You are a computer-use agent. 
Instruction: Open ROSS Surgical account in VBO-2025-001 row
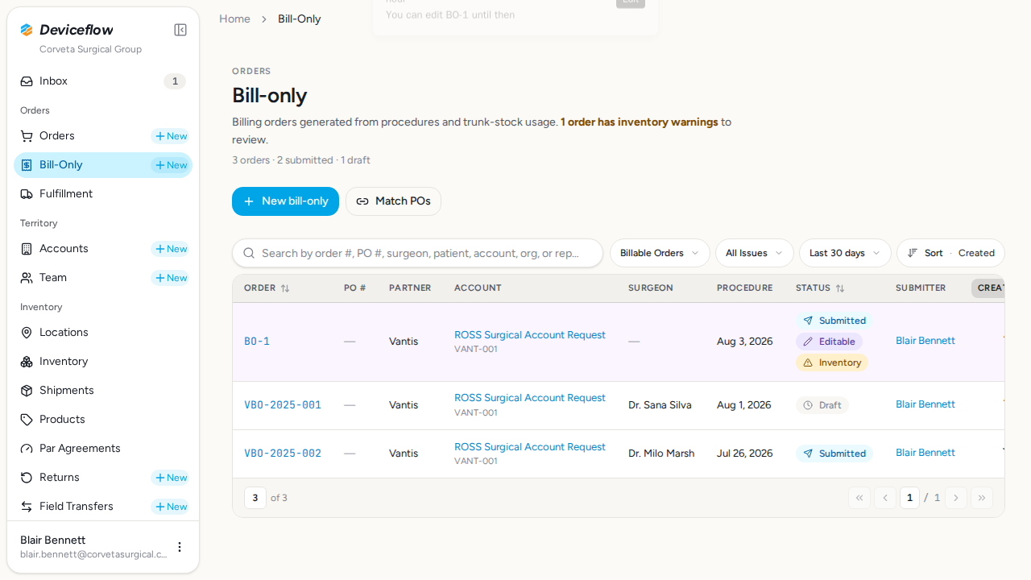click(x=530, y=398)
